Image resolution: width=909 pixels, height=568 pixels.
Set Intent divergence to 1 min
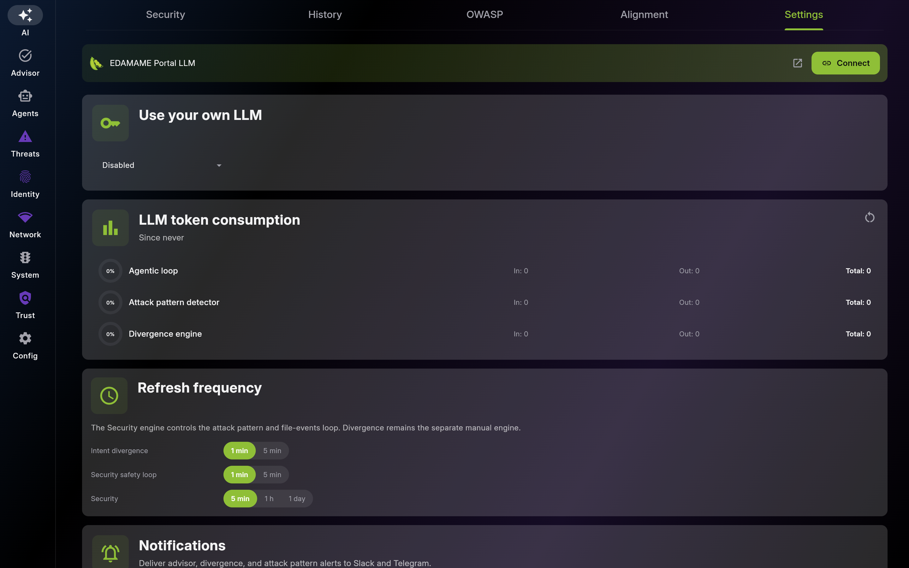point(239,451)
